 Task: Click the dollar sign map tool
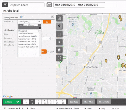pos(59,42)
